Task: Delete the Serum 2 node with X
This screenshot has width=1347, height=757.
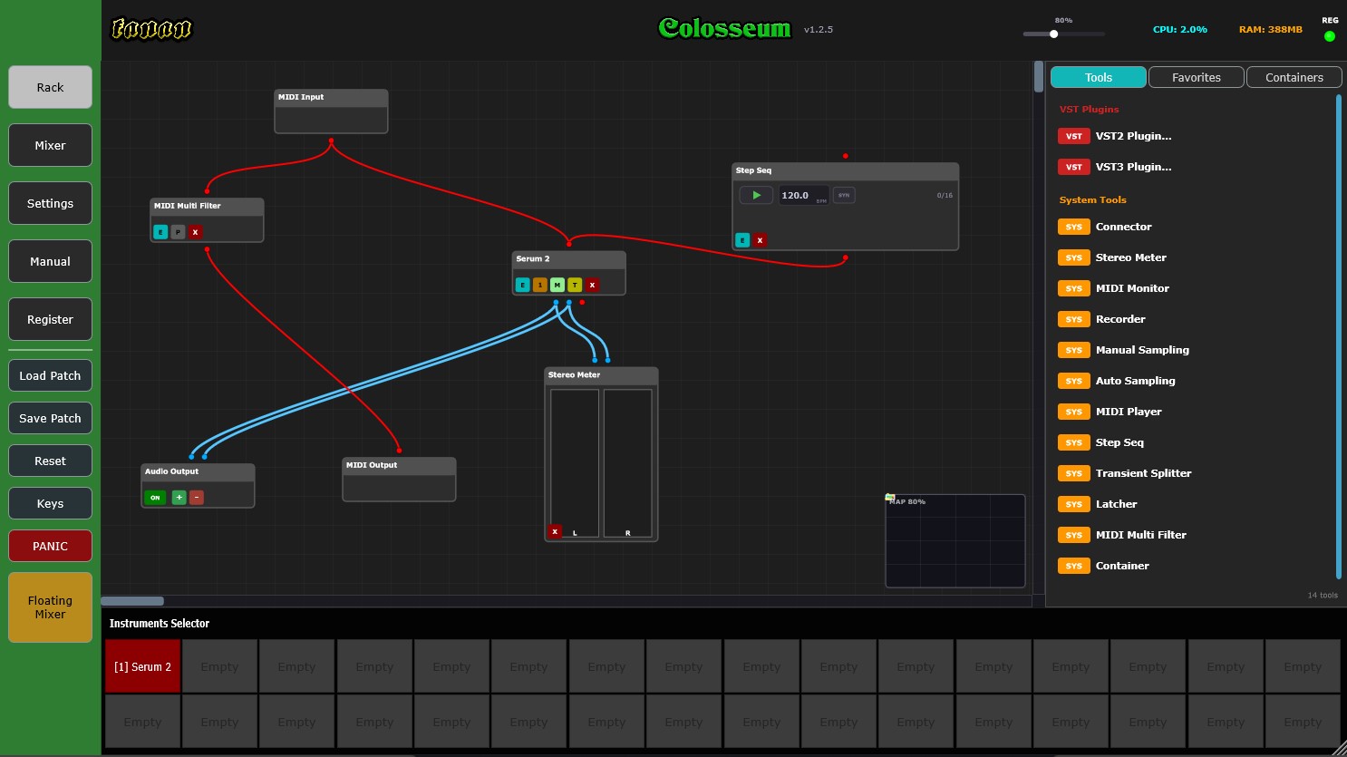Action: [592, 285]
